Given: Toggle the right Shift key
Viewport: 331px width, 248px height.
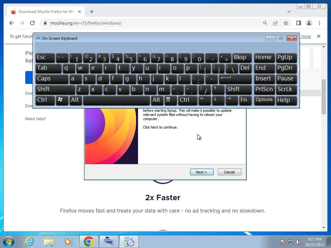Looking at the screenshot, I should tap(239, 90).
